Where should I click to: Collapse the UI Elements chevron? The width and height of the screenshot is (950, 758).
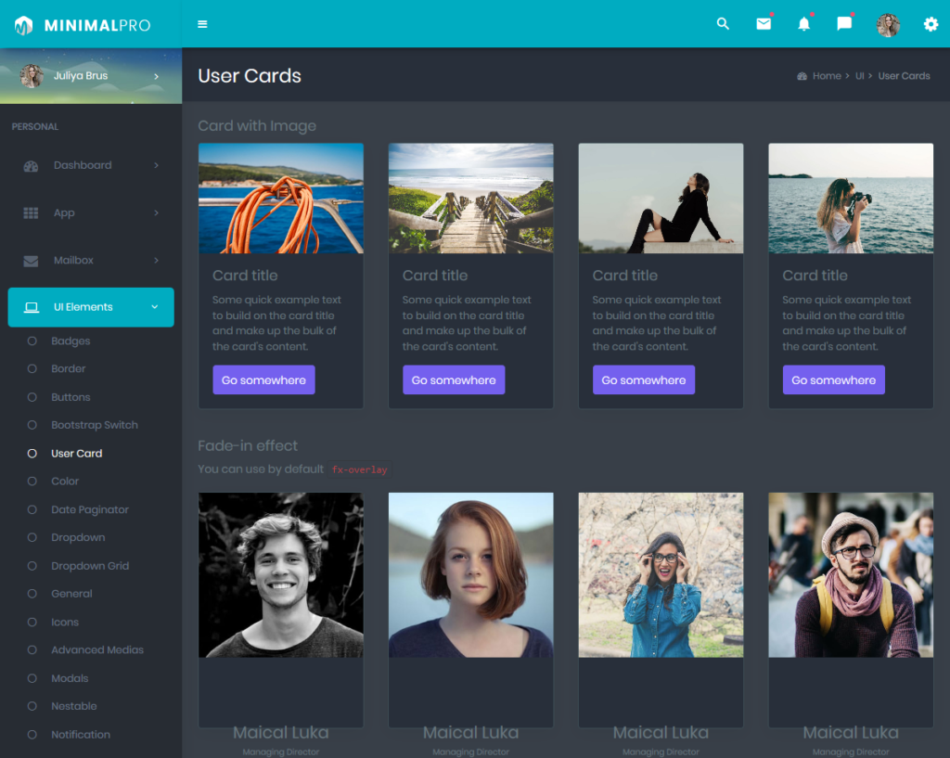coord(155,307)
